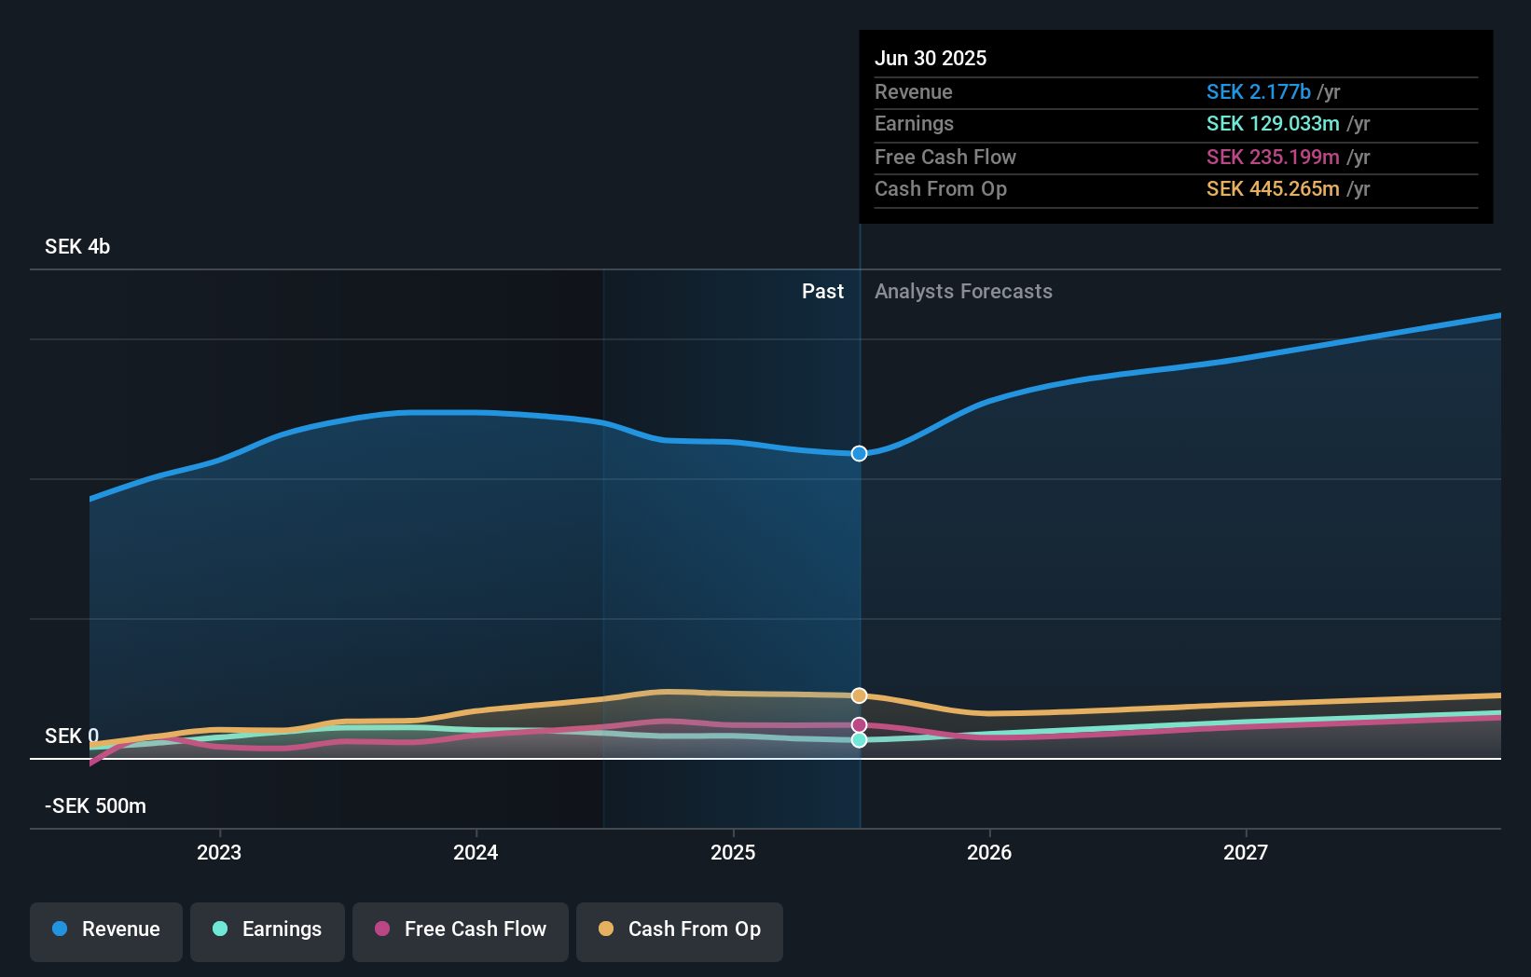Click the Earnings row label in tooltip
1531x977 pixels.
click(x=914, y=124)
